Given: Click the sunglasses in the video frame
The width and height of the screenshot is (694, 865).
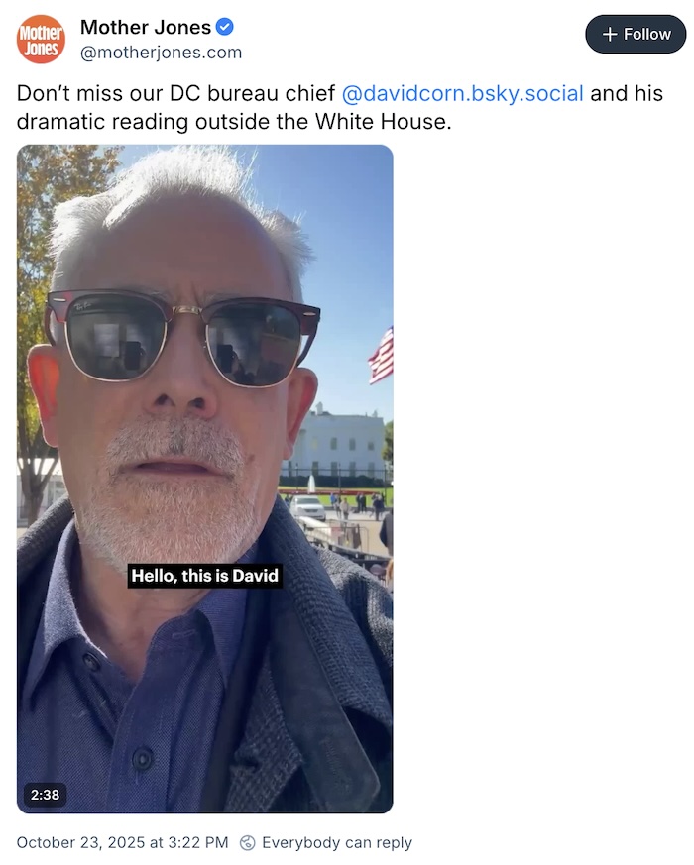Looking at the screenshot, I should pos(182,338).
